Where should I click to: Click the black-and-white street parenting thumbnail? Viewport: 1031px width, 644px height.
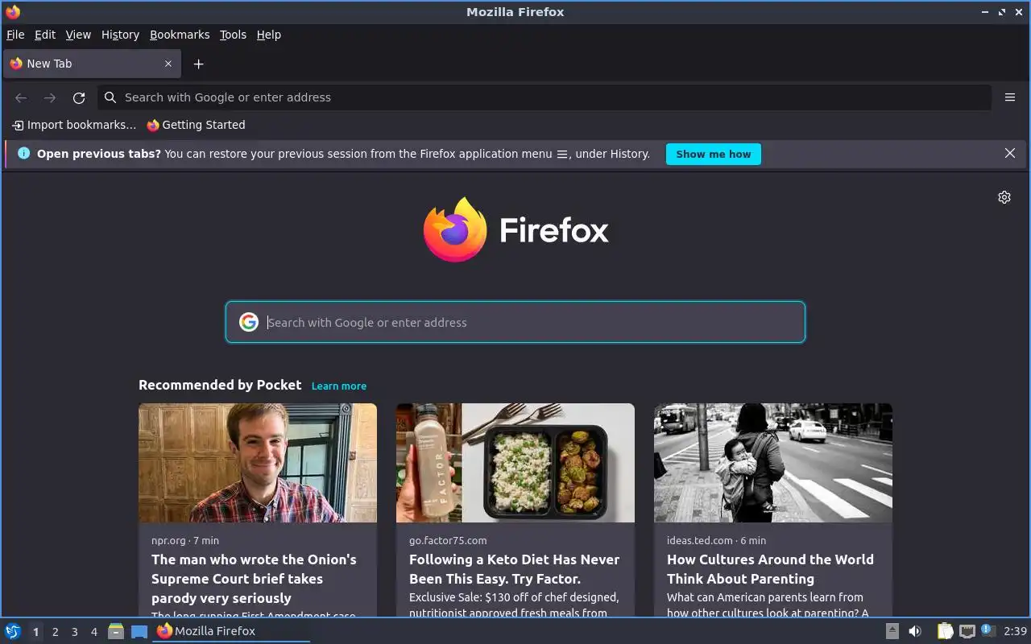click(x=773, y=463)
